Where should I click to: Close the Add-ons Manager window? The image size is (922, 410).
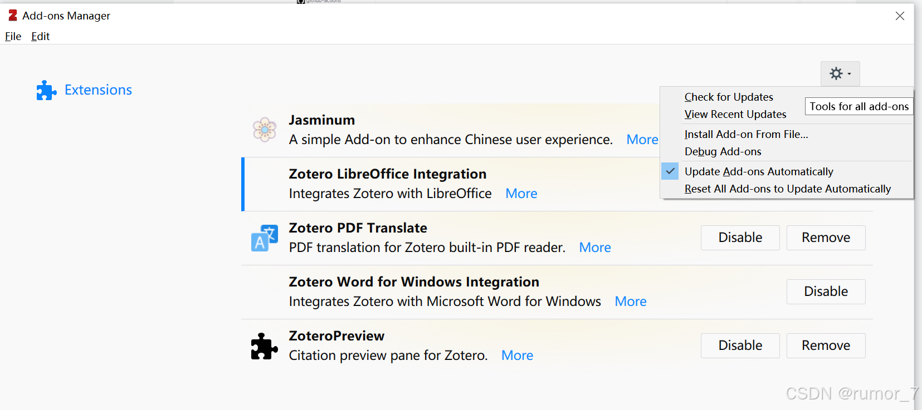coord(899,16)
